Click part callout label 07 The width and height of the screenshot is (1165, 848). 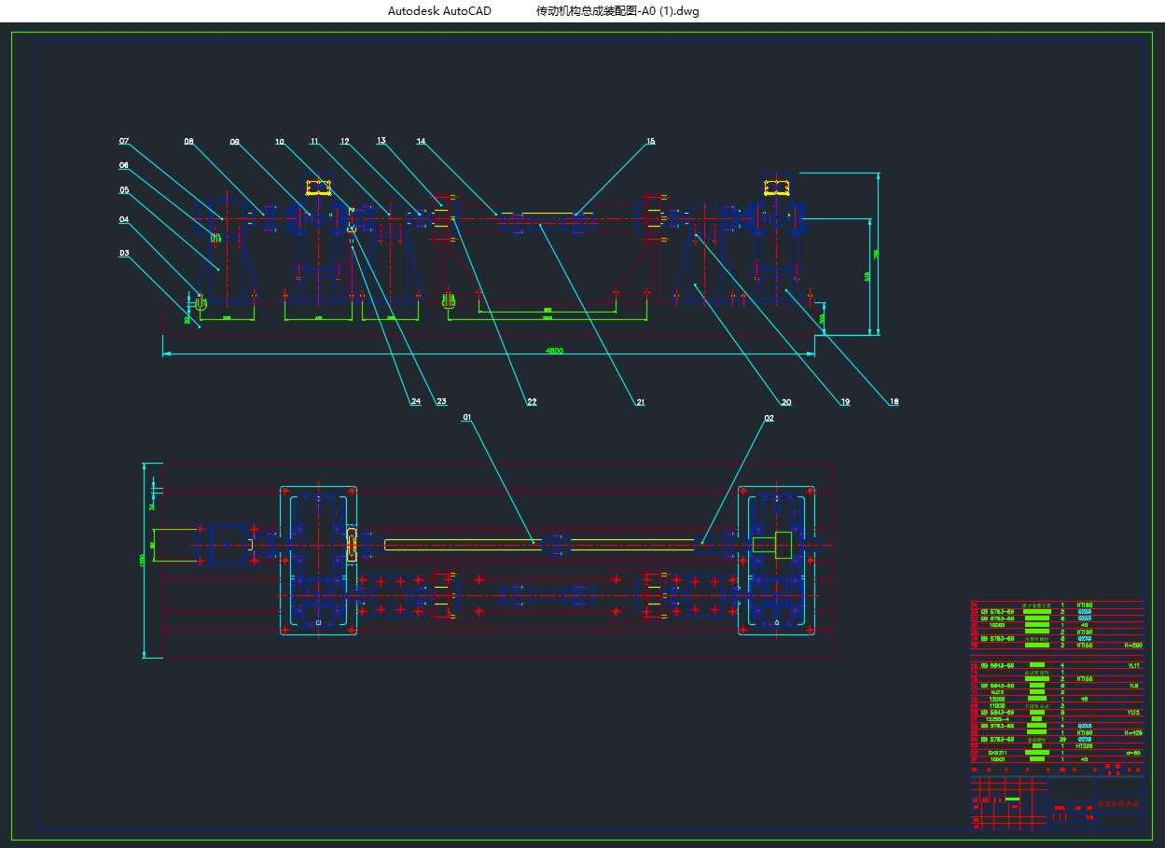pos(124,142)
